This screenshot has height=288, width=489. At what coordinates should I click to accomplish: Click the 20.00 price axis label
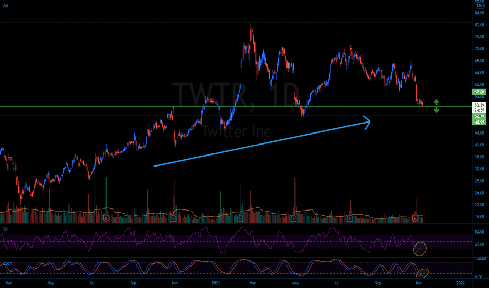[x=480, y=205]
